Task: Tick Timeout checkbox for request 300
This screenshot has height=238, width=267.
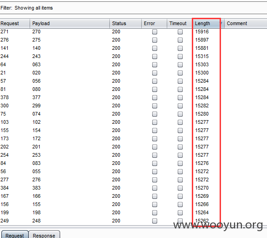Action: pyautogui.click(x=180, y=106)
